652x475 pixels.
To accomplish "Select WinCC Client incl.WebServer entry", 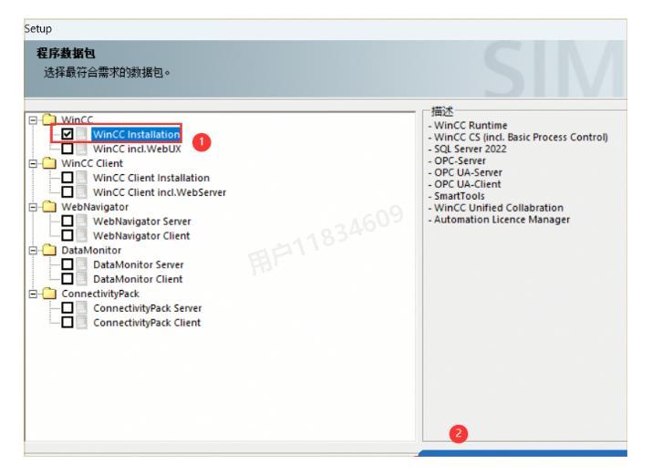I will (x=160, y=192).
